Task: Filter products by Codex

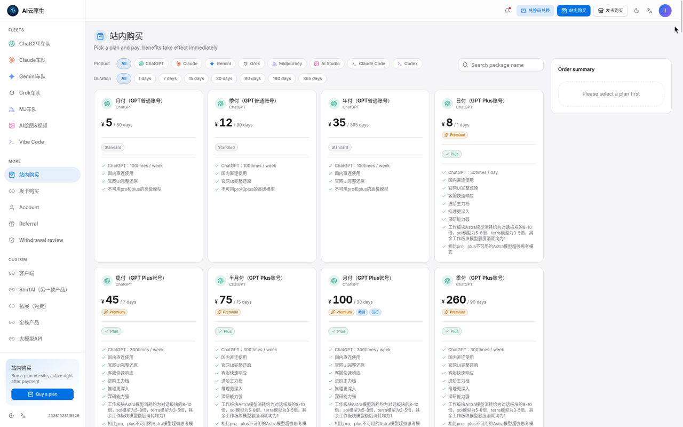Action: tap(408, 64)
